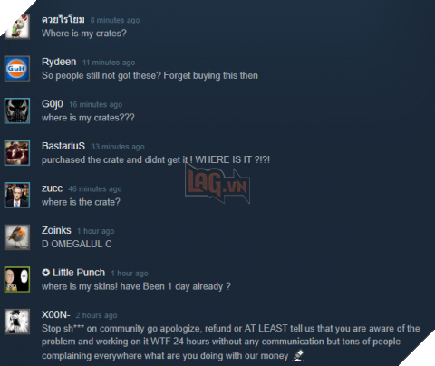Click the badge icon beside Little Punch
Image resolution: width=435 pixels, height=366 pixels.
tap(45, 273)
